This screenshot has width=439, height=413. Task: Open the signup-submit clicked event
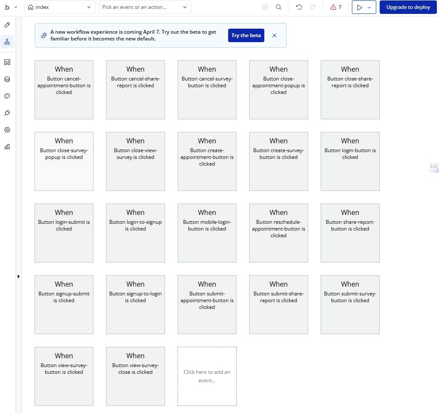(64, 305)
